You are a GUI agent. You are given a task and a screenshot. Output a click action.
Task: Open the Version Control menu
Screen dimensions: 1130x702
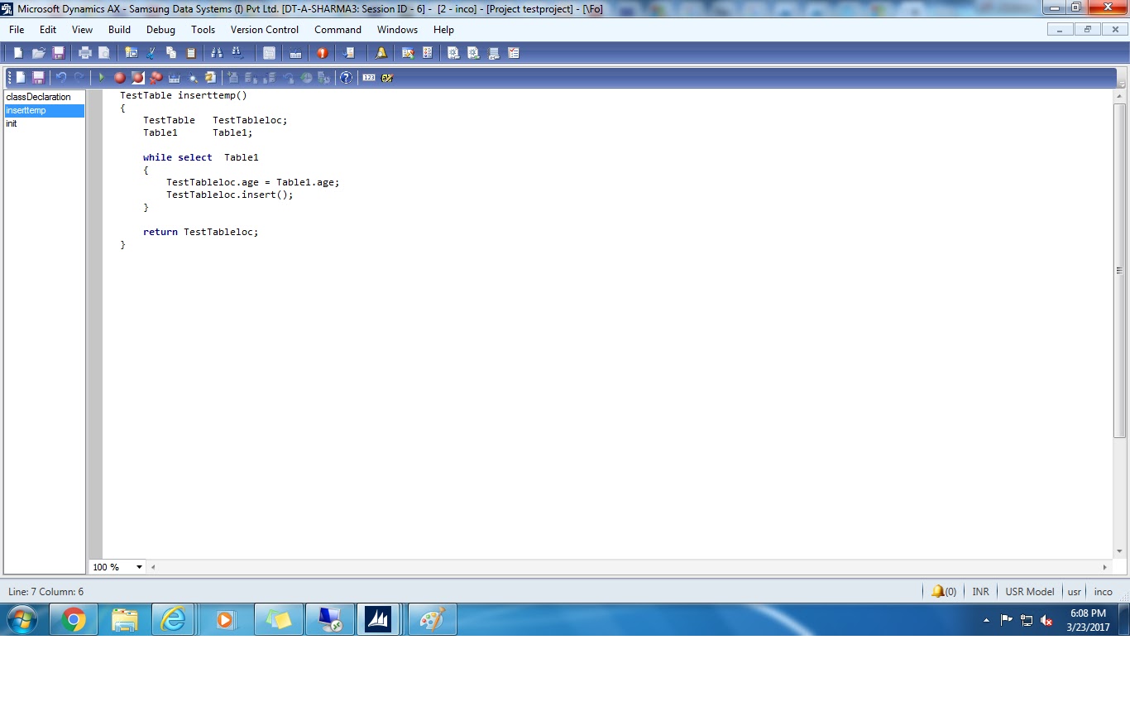pyautogui.click(x=264, y=30)
